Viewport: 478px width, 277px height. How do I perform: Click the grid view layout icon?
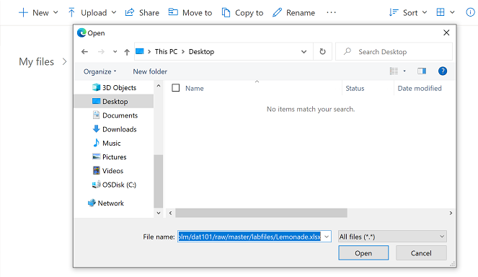click(x=441, y=12)
